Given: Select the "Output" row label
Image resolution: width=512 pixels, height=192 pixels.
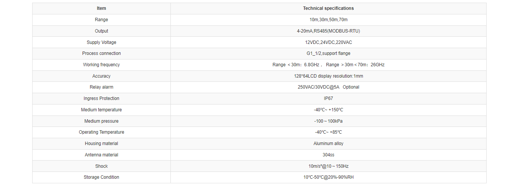Looking at the screenshot, I should click(x=101, y=31).
